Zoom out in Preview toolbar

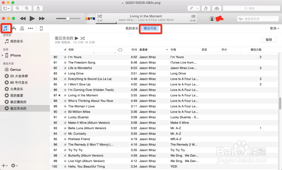pos(17,8)
